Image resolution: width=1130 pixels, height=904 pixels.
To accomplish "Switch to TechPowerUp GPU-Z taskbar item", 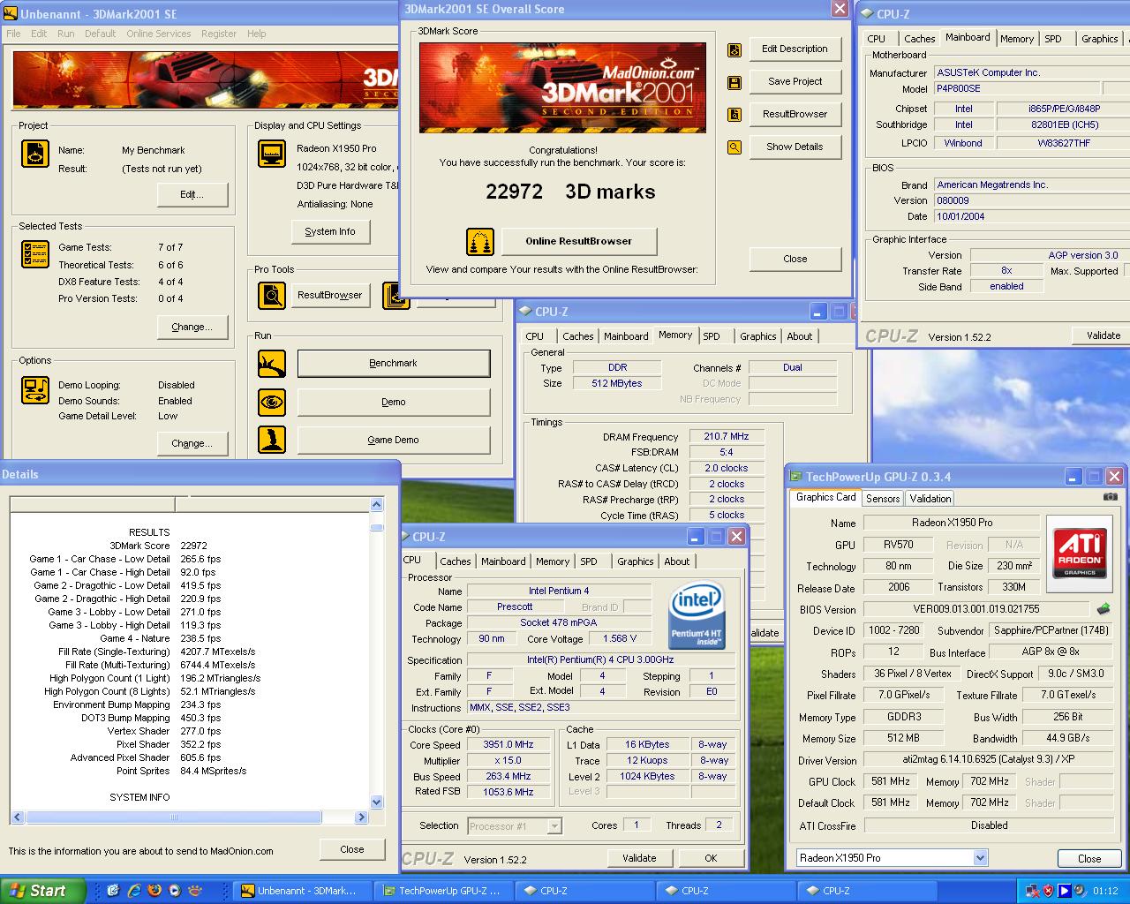I will tap(441, 891).
